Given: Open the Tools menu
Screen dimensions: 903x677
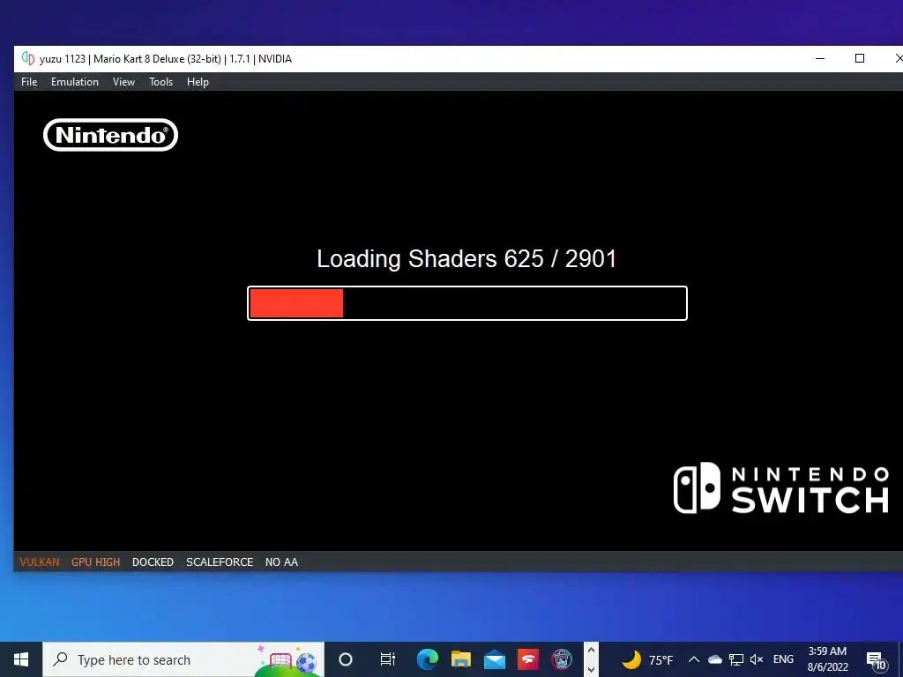Looking at the screenshot, I should (160, 82).
